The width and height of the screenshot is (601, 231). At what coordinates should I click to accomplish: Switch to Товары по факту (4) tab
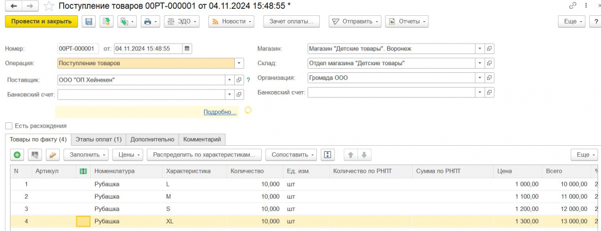click(x=38, y=139)
